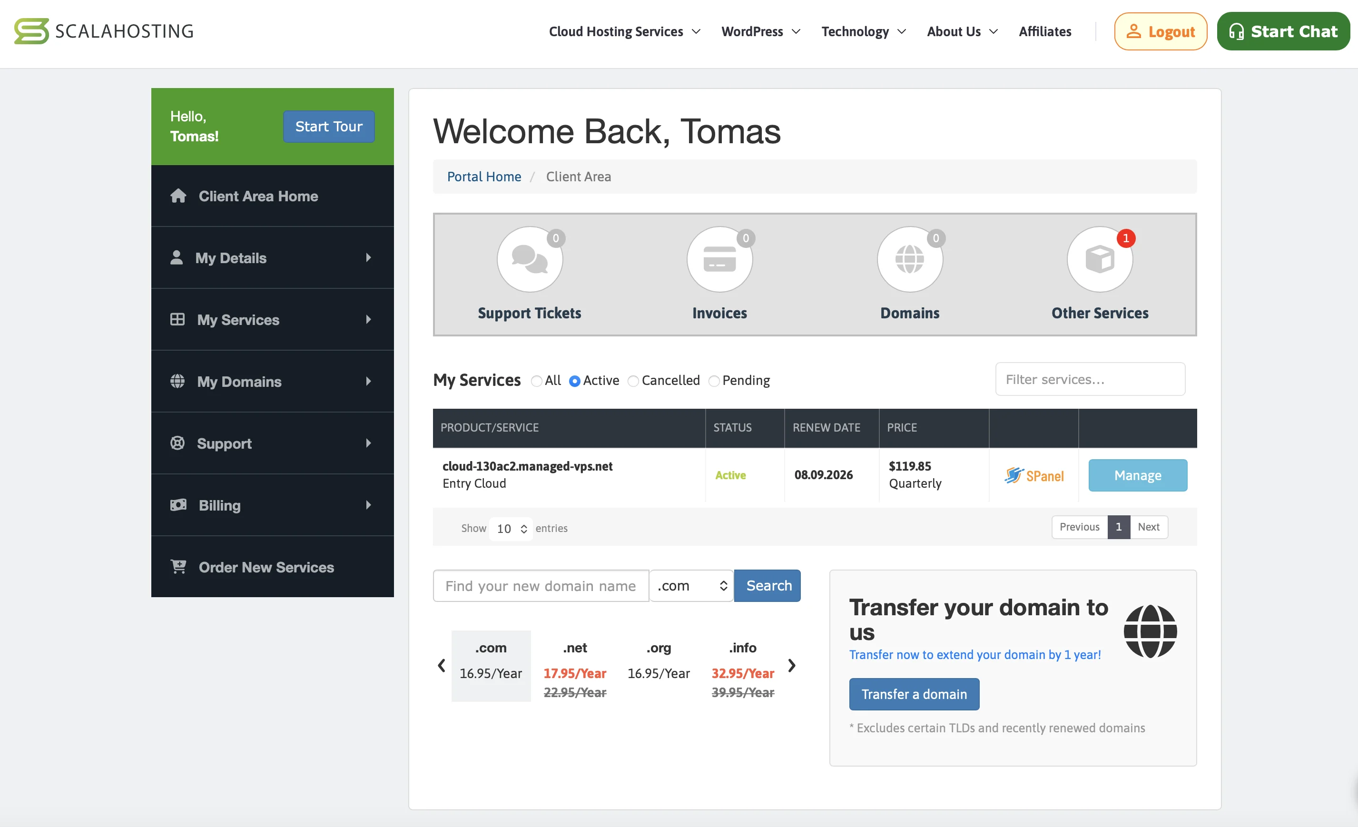Click the person icon beside My Details

pyautogui.click(x=177, y=257)
